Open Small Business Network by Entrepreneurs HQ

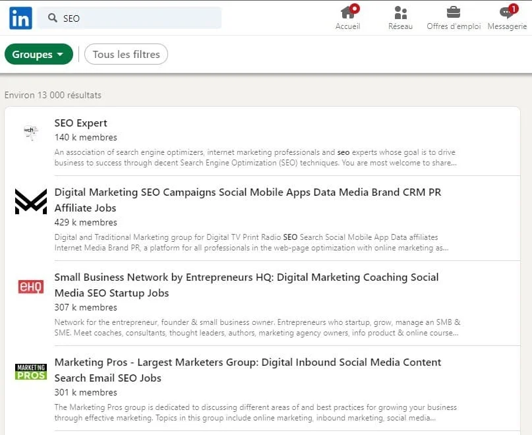click(247, 285)
